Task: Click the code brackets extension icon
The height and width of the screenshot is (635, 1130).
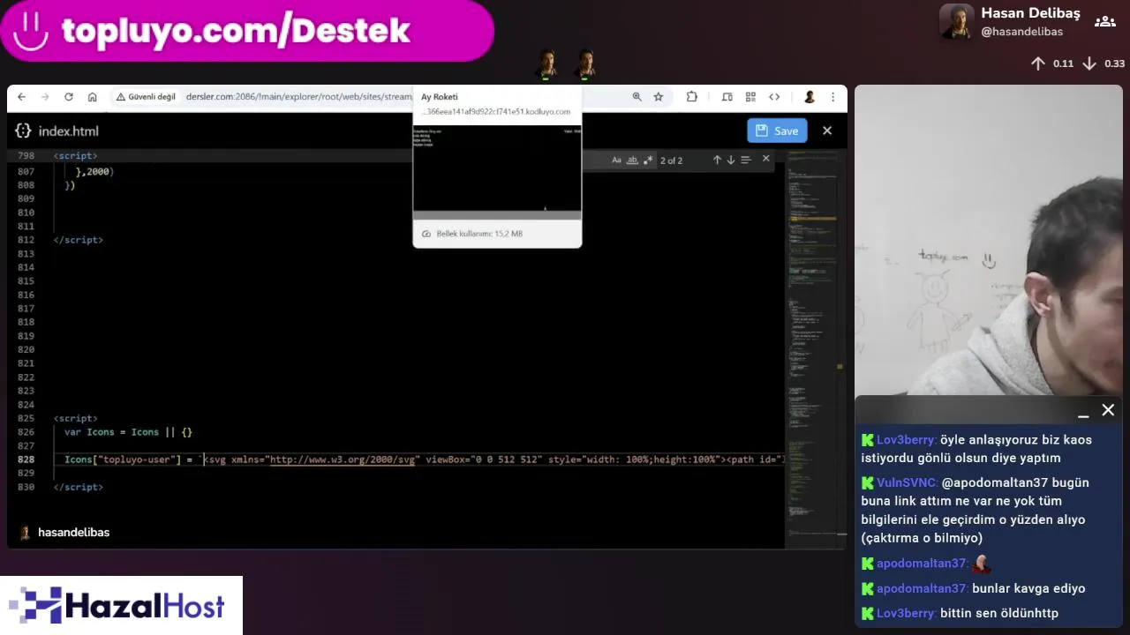Action: point(774,97)
